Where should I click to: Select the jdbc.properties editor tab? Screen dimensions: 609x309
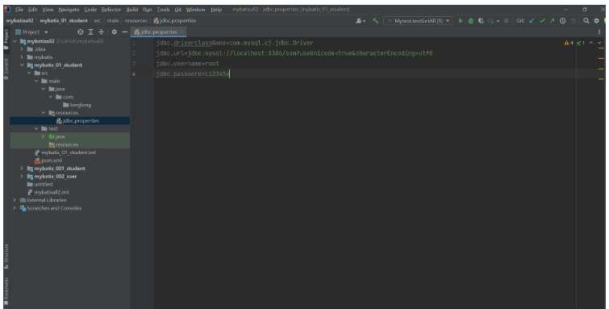click(159, 32)
